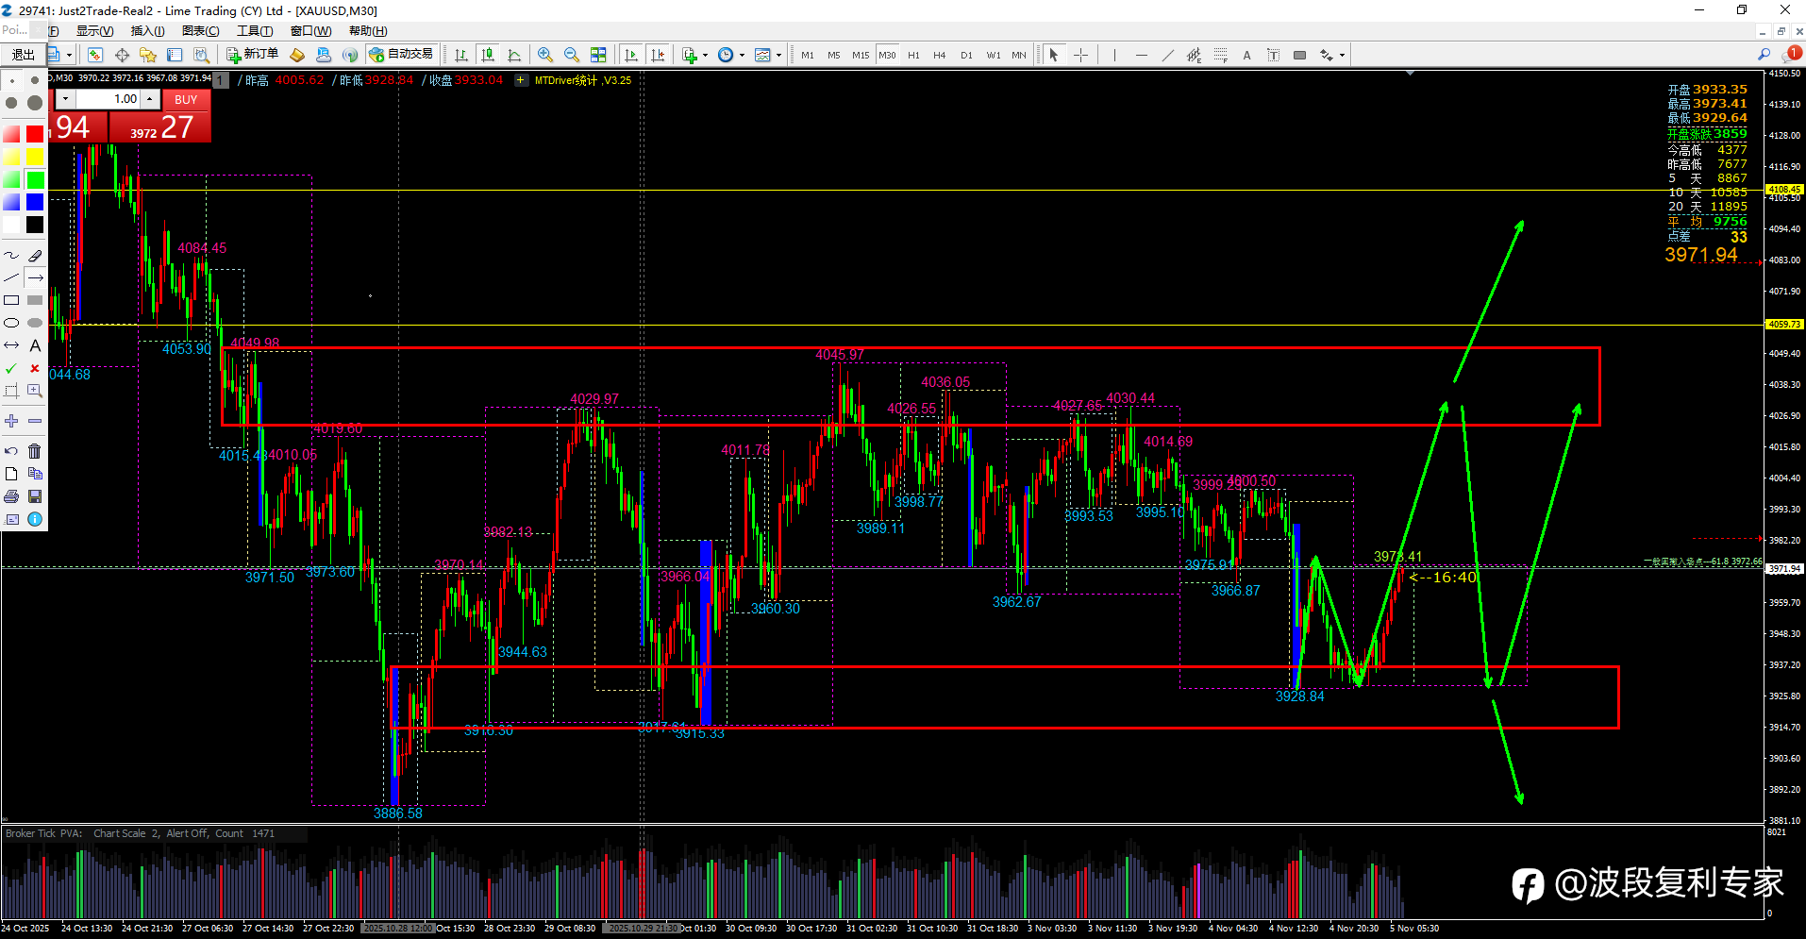This screenshot has width=1806, height=939.
Task: Select the H1 timeframe
Action: coord(913,55)
